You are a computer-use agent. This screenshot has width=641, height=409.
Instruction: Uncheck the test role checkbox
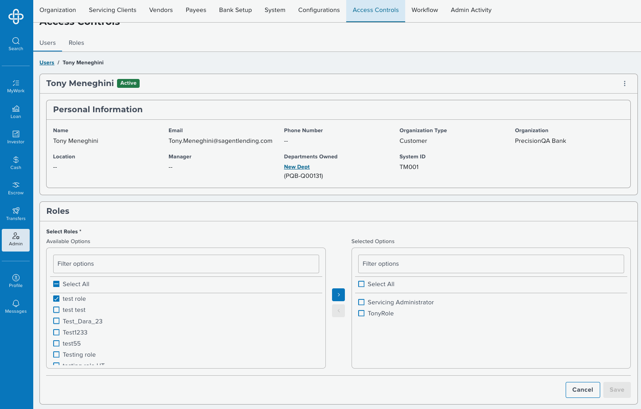pyautogui.click(x=56, y=299)
